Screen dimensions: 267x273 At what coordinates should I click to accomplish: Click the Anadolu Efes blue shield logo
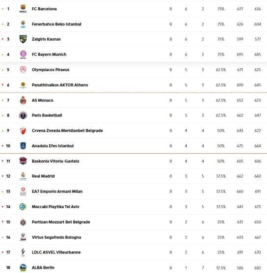[x=23, y=146]
